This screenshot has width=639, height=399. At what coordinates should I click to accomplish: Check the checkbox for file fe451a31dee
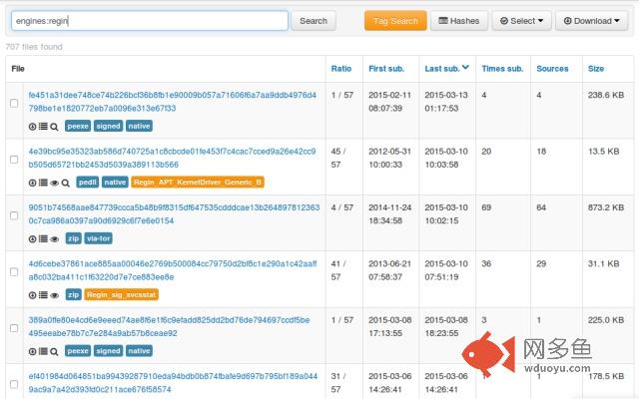click(14, 103)
